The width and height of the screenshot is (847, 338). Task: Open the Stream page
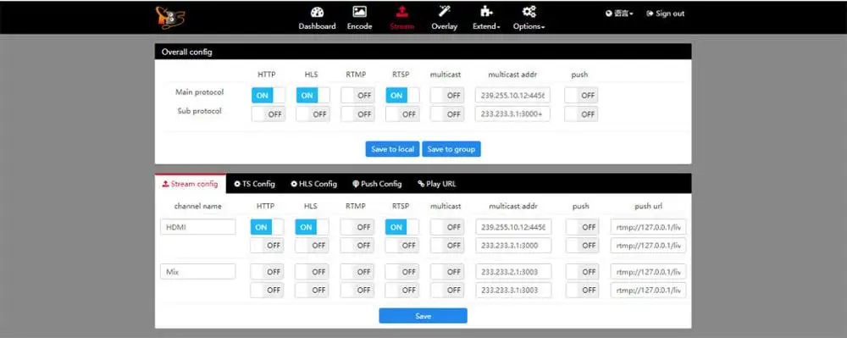[401, 18]
